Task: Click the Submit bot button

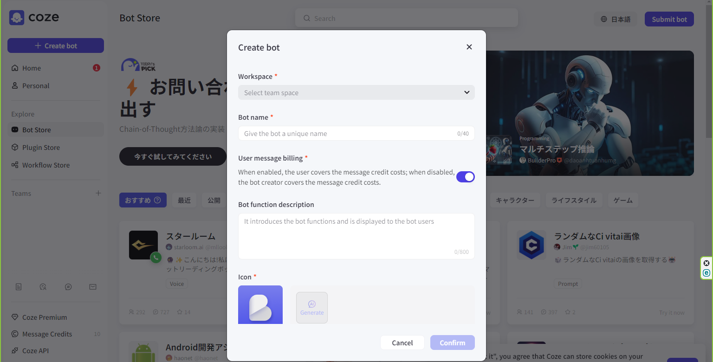Action: click(x=669, y=19)
